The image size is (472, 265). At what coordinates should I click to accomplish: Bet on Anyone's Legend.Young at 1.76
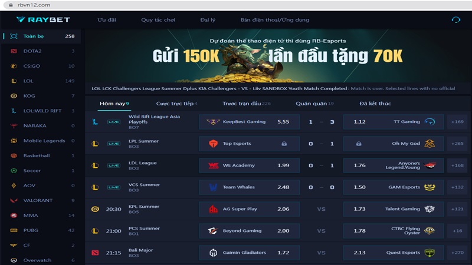[394, 165]
